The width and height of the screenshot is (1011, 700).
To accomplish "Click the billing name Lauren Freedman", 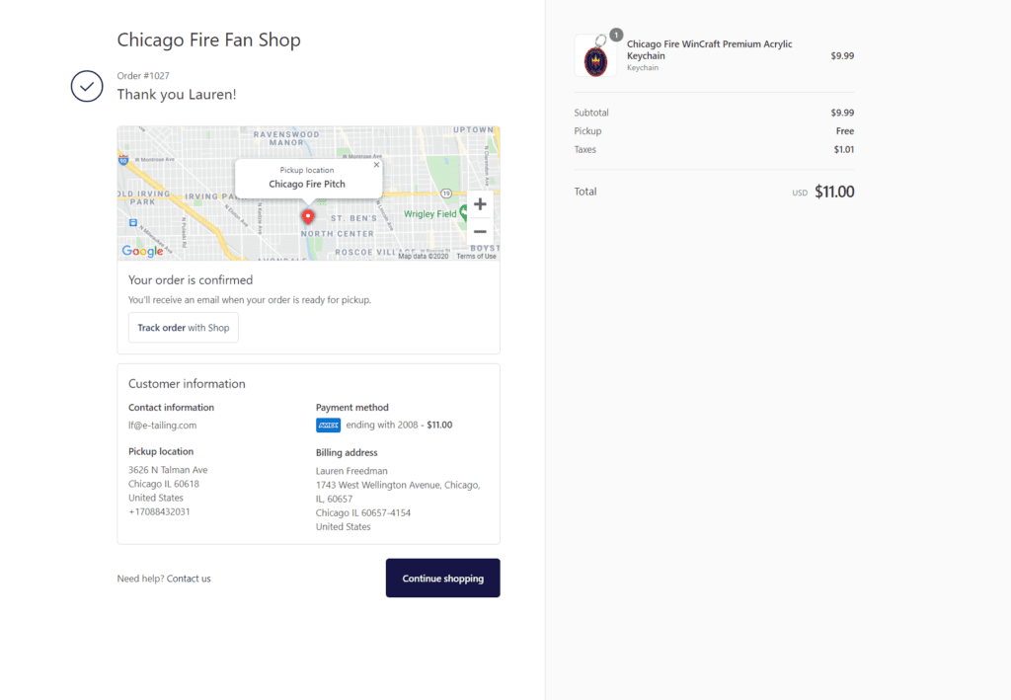I will coord(351,471).
